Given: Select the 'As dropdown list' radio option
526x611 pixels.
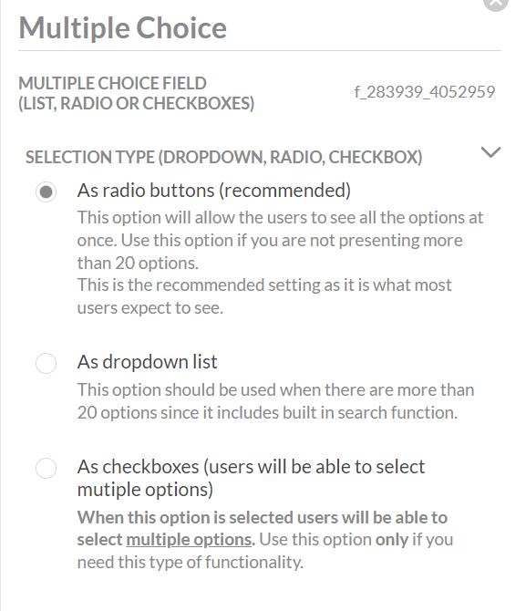Looking at the screenshot, I should (x=46, y=363).
